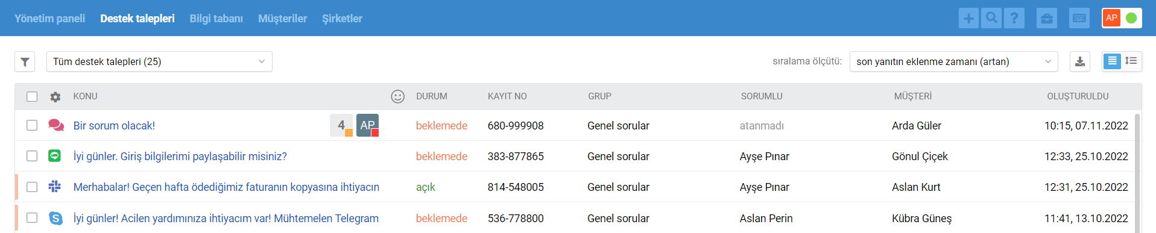The height and width of the screenshot is (233, 1156).
Task: Open search with the magnifier icon
Action: (991, 18)
